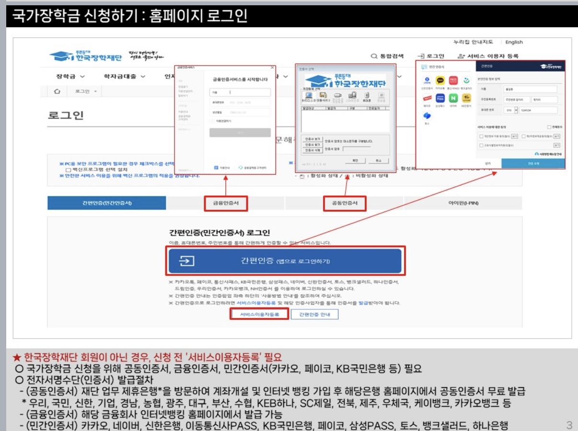Select the Toss certificate icon
This screenshot has height=431, width=578.
427,116
